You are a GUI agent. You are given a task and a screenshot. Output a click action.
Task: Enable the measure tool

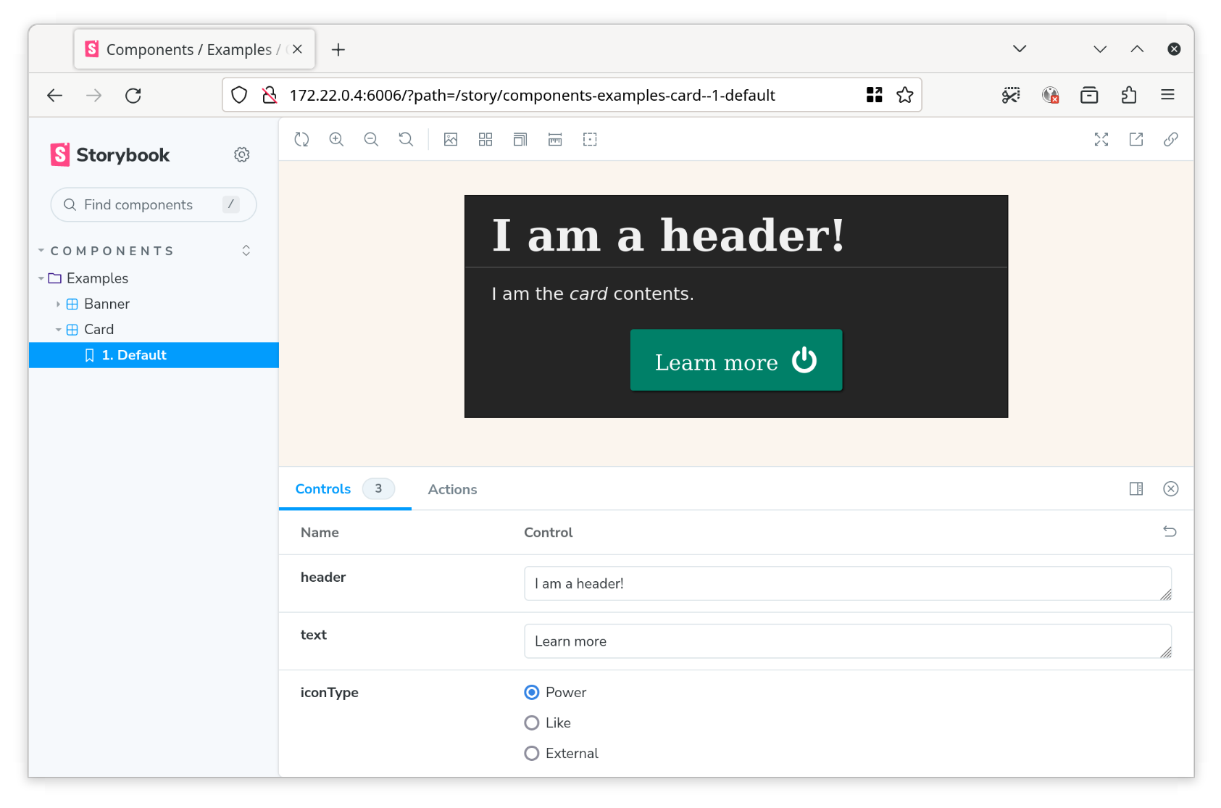click(x=555, y=140)
